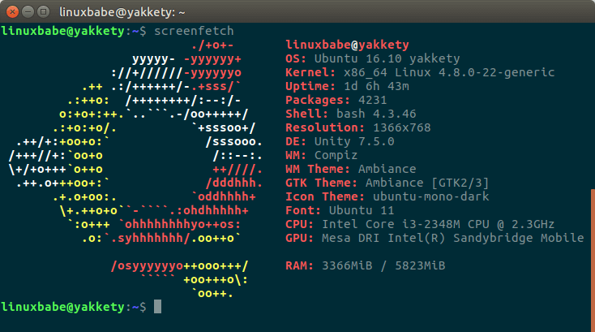Close the terminal window
Image resolution: width=595 pixels, height=332 pixels.
pyautogui.click(x=11, y=11)
